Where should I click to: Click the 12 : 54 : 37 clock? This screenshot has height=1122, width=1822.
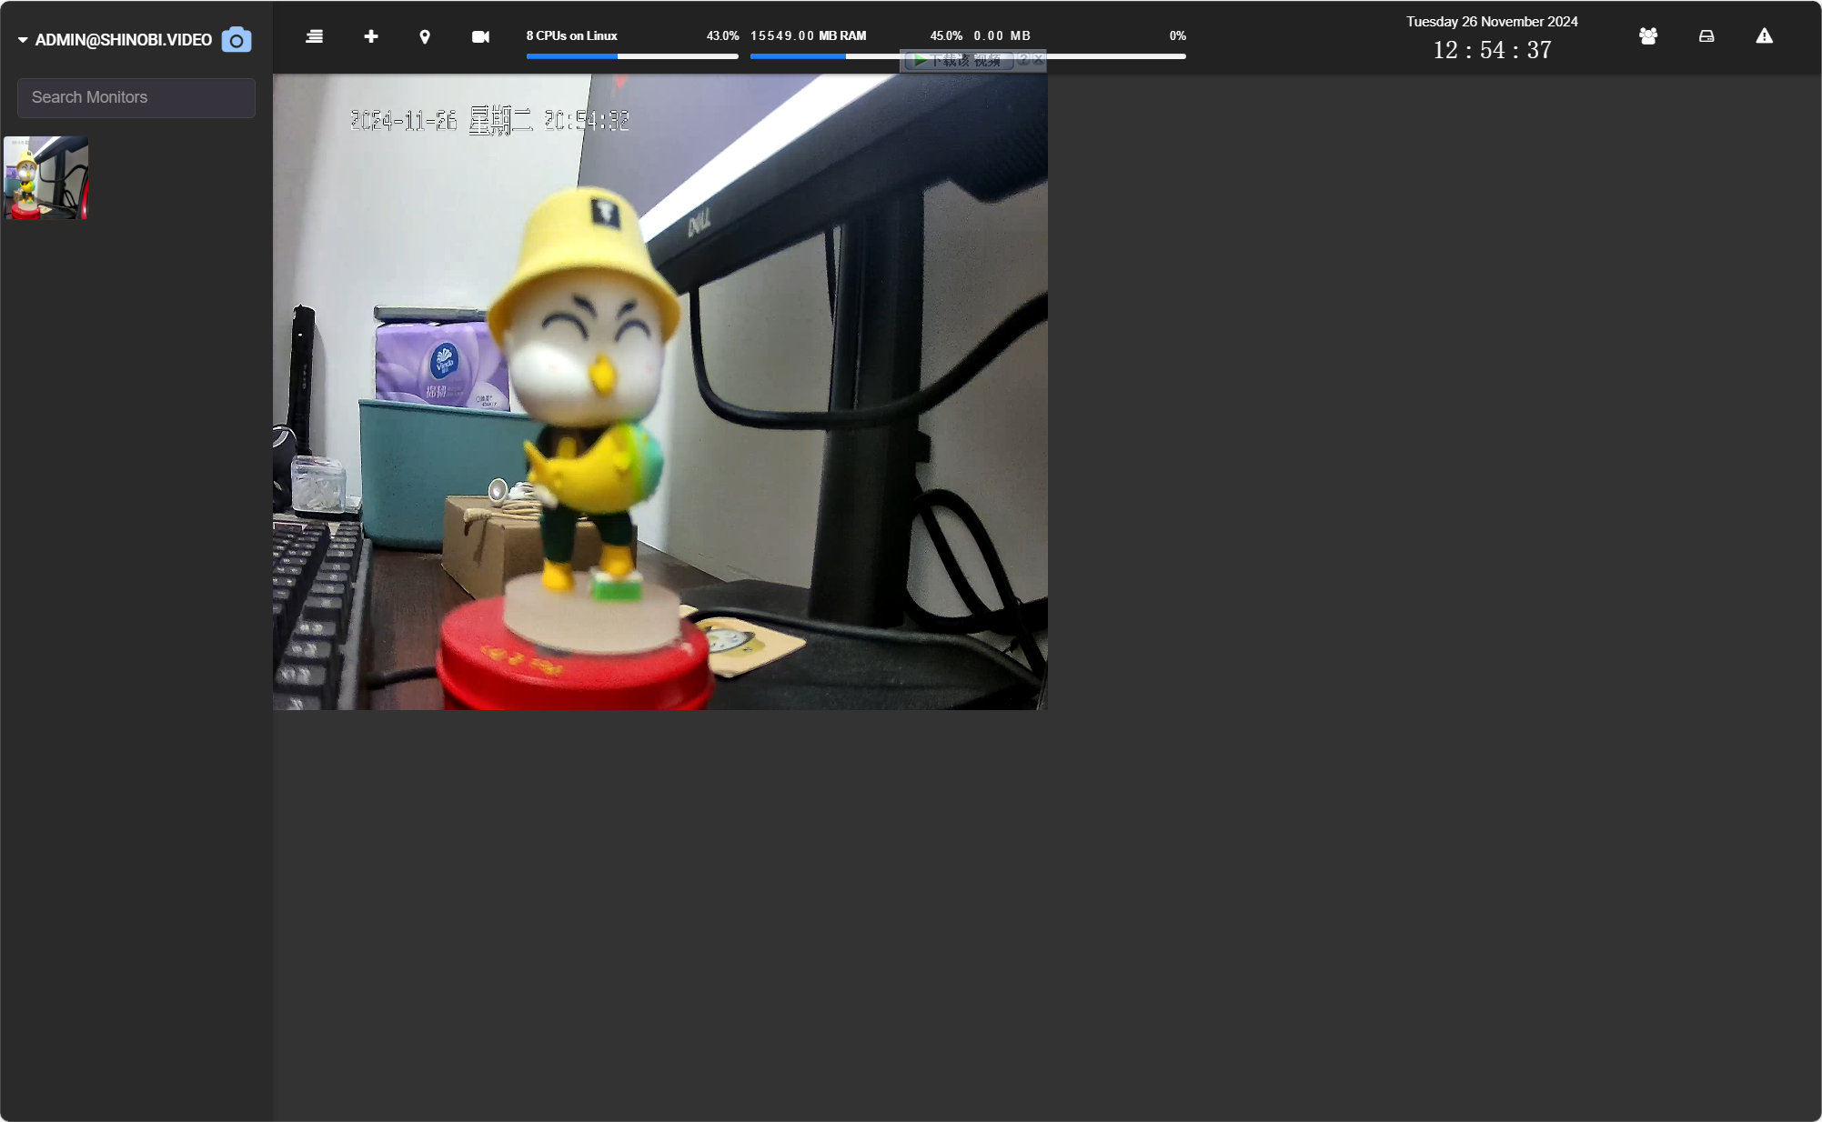click(1492, 50)
